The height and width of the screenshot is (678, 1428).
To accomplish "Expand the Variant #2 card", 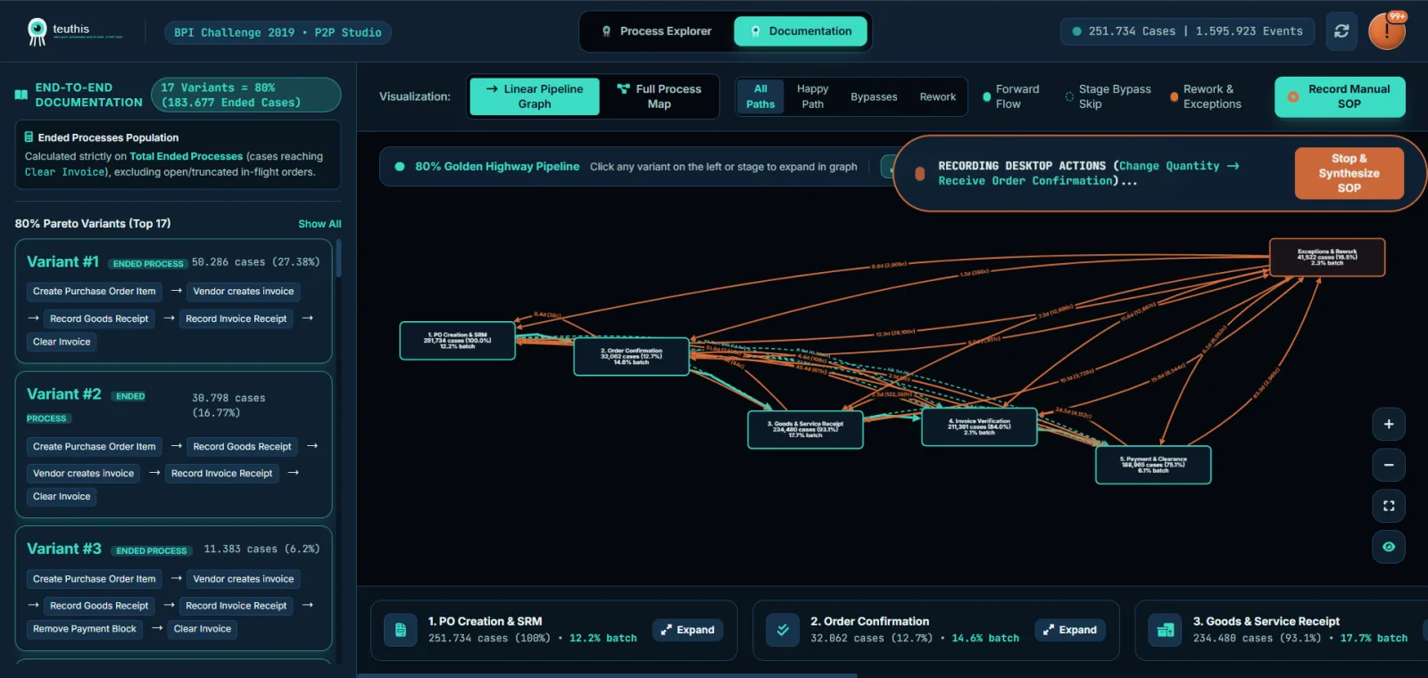I will tap(174, 445).
